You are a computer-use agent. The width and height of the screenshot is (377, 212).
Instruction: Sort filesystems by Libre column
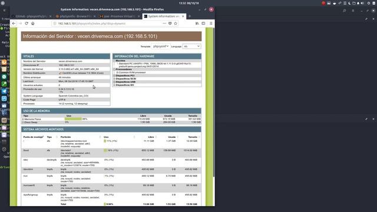click(151, 137)
